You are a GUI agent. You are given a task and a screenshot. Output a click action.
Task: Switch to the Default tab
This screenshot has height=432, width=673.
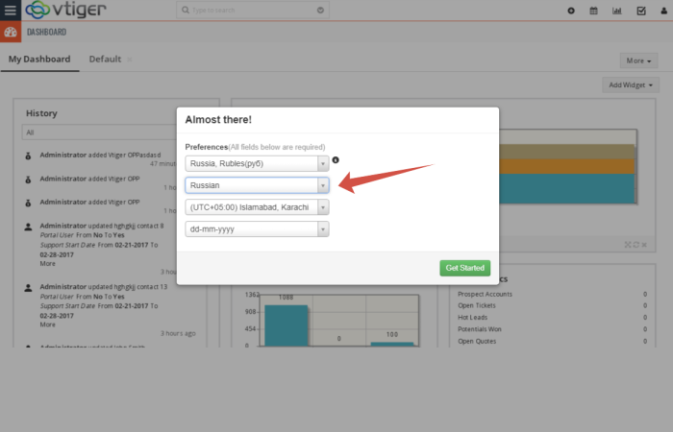click(105, 60)
